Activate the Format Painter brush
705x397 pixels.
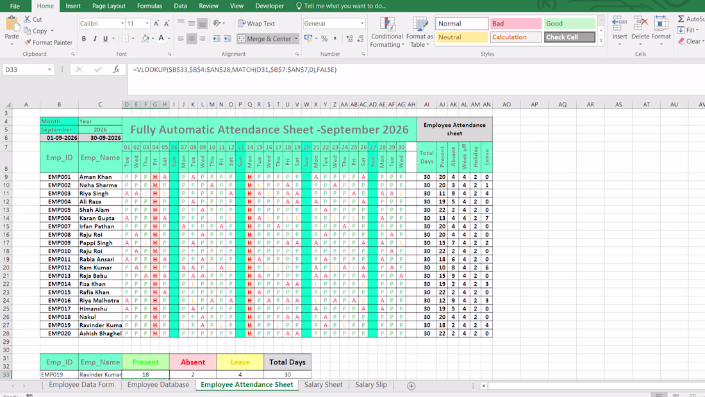click(28, 42)
